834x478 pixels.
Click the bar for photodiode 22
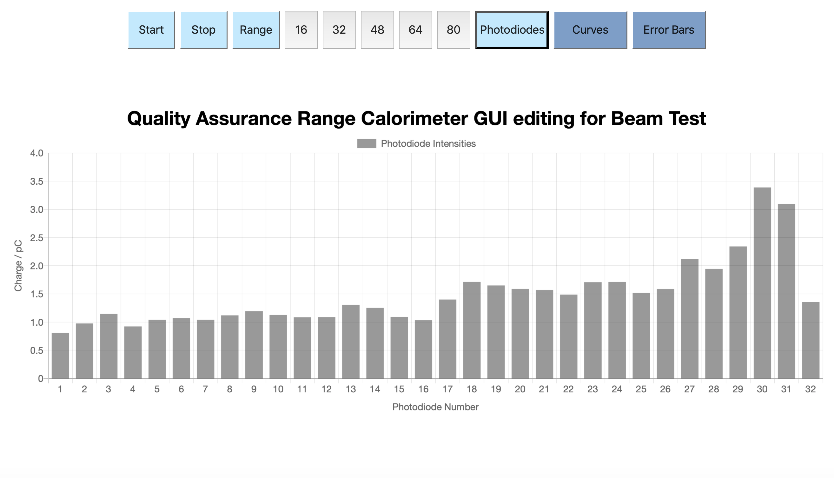click(568, 336)
